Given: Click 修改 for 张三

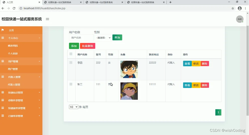Looking at the screenshot, I should [196, 85].
